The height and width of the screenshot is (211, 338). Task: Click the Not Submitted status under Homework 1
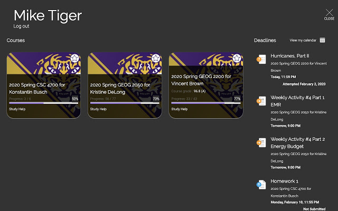(314, 209)
